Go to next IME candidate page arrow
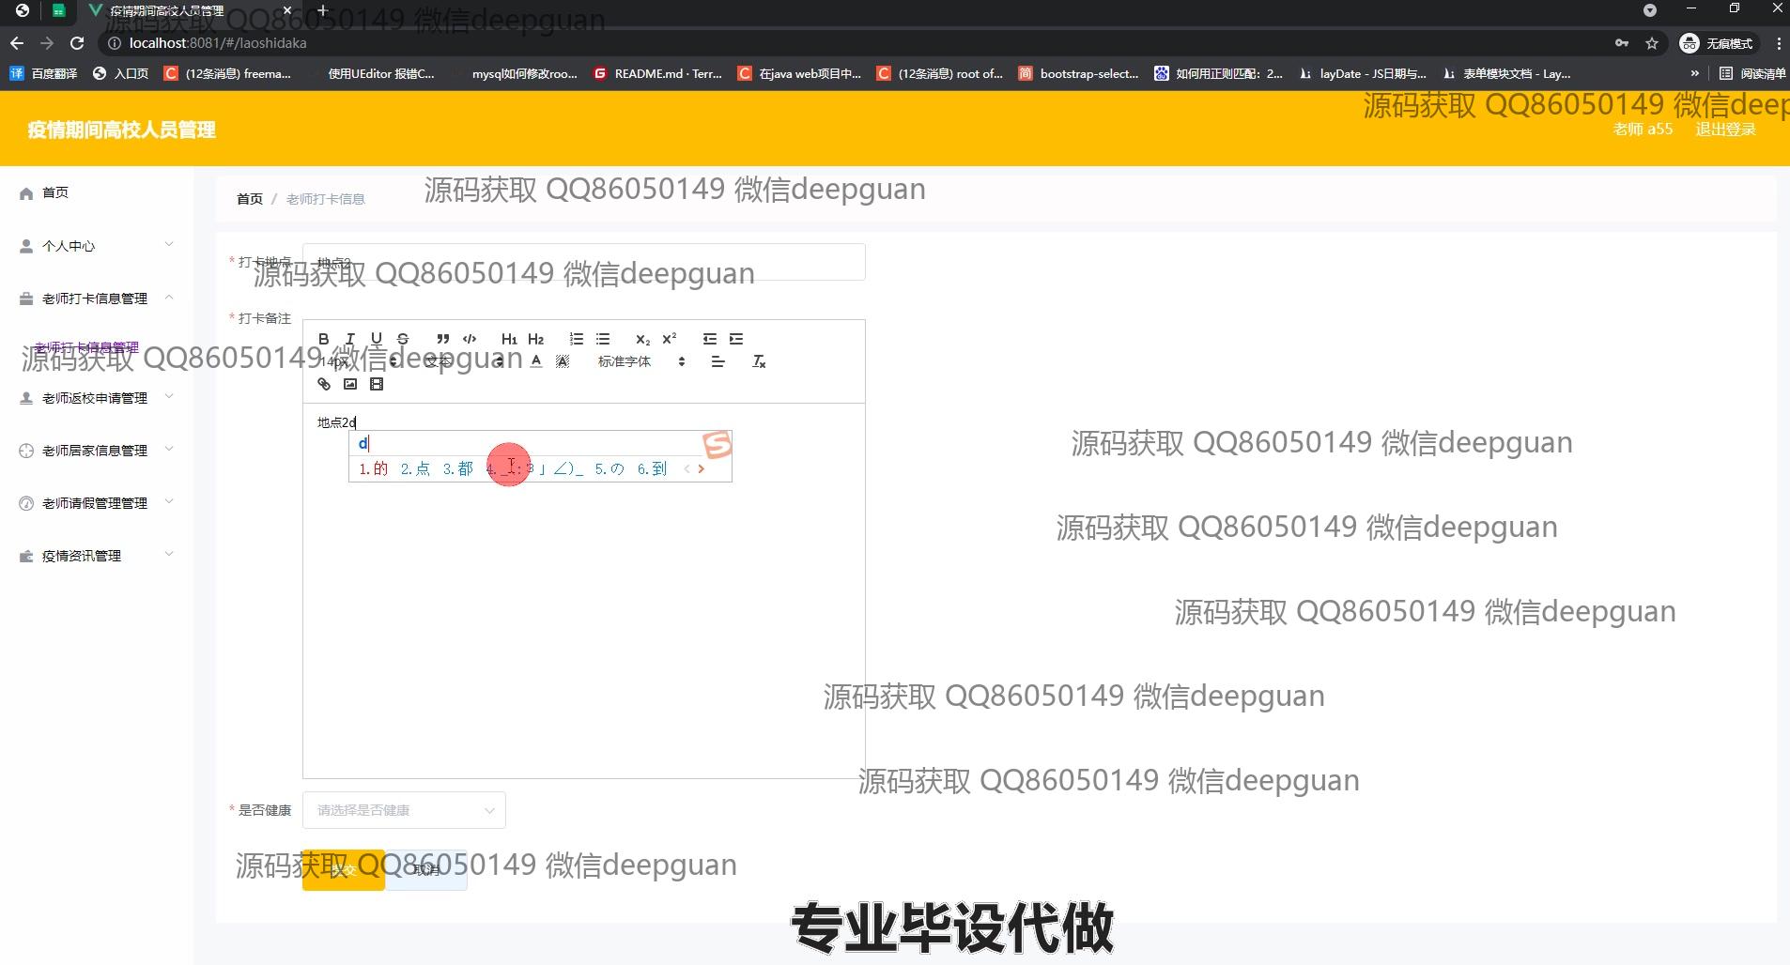This screenshot has width=1790, height=965. pos(701,468)
